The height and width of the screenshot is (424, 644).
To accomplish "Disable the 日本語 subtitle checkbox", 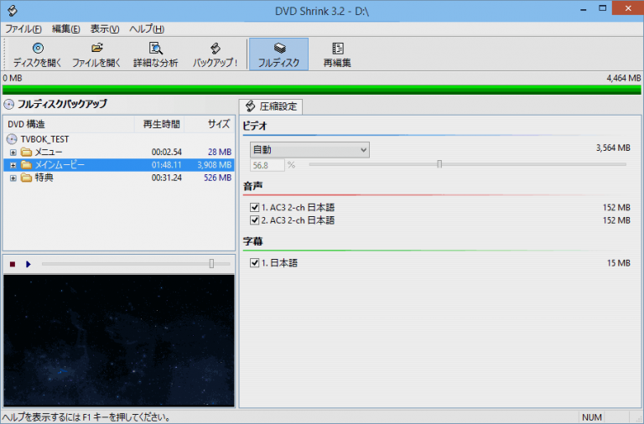I will [255, 263].
